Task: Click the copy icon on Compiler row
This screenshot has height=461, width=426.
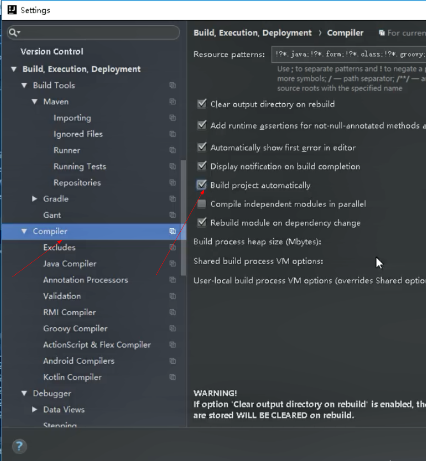Action: [172, 231]
